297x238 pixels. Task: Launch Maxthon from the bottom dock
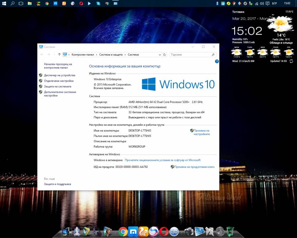click(x=133, y=231)
